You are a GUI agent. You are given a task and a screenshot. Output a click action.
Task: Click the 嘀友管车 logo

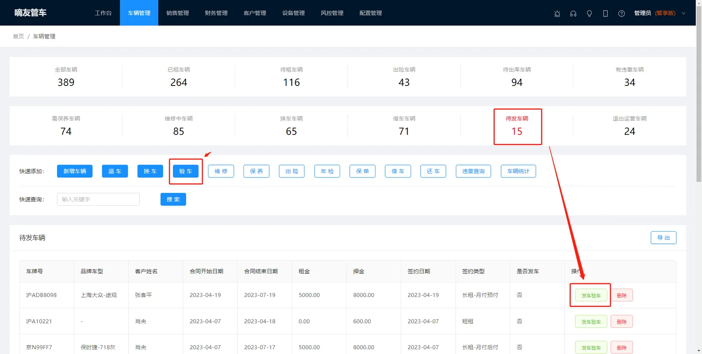(30, 13)
